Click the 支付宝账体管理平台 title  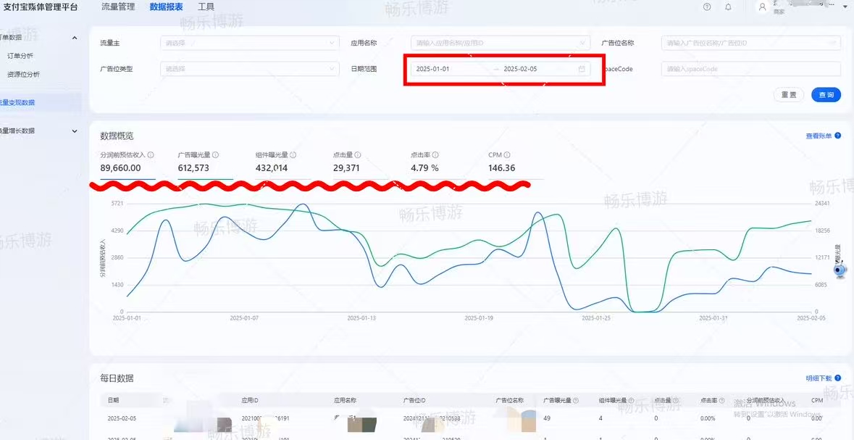[41, 8]
